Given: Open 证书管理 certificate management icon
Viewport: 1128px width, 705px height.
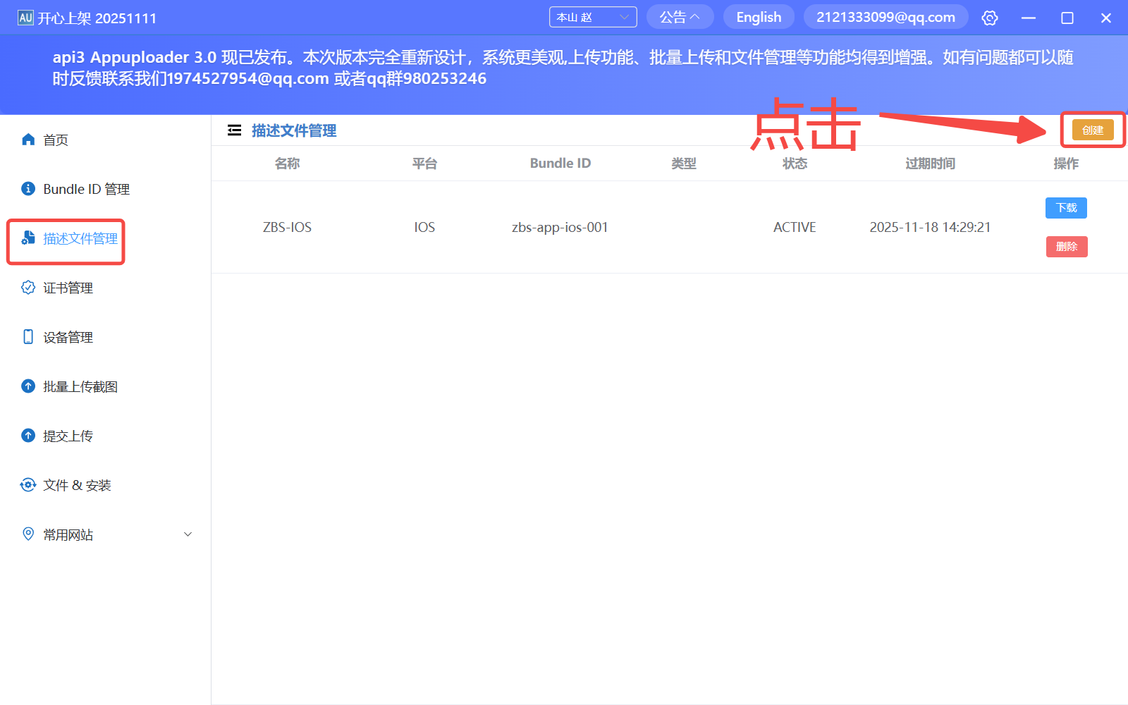Looking at the screenshot, I should point(27,287).
